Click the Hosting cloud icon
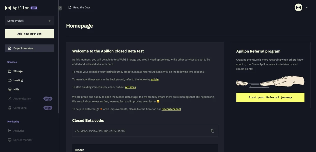Viewport: 316px width, 152px height. (10, 80)
